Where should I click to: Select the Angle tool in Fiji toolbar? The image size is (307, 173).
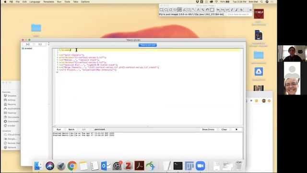point(184,10)
